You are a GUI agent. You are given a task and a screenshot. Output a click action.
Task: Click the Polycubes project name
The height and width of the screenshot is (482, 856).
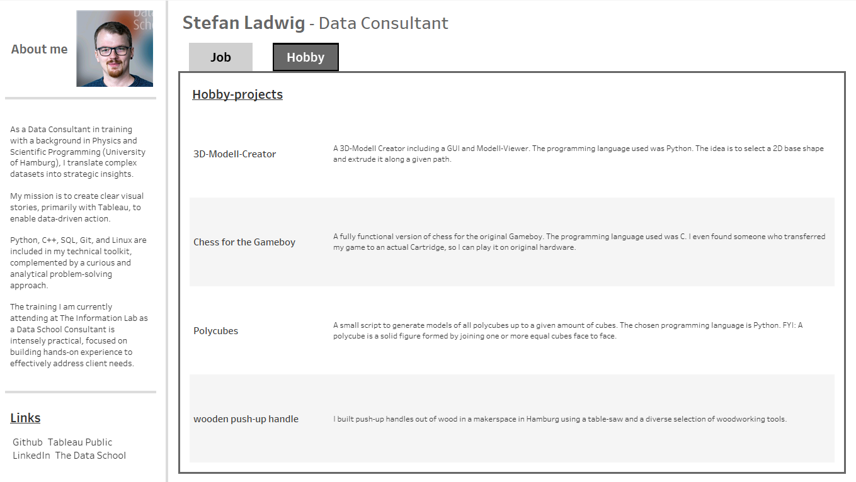(216, 331)
